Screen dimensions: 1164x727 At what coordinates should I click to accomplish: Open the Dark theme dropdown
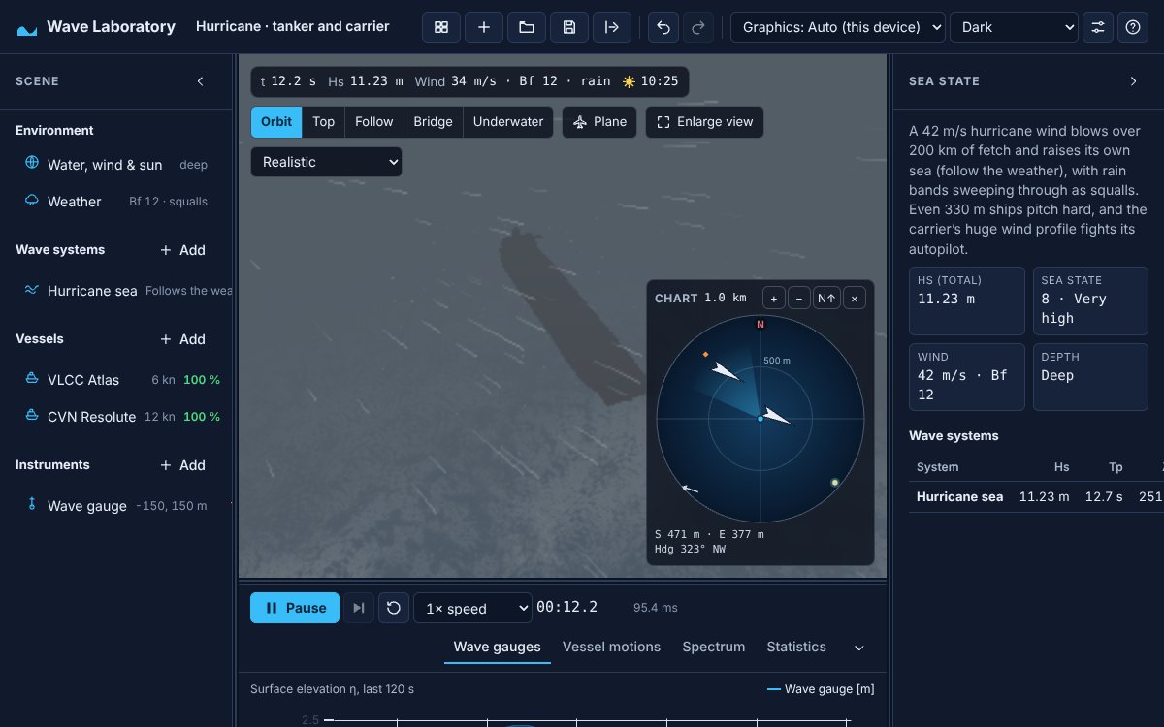pos(1014,27)
